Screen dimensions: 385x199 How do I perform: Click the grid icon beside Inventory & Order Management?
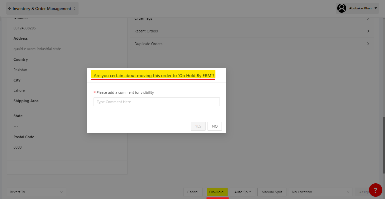[x=9, y=9]
